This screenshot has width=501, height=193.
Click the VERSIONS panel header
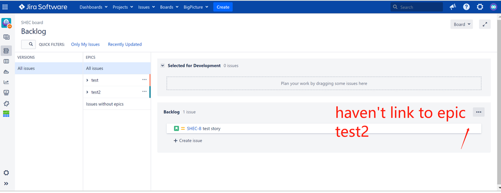pyautogui.click(x=26, y=57)
